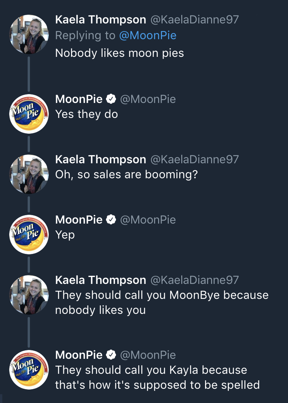Click the verified badge on the "Kayla" reply
This screenshot has width=288, height=403.
pyautogui.click(x=111, y=355)
